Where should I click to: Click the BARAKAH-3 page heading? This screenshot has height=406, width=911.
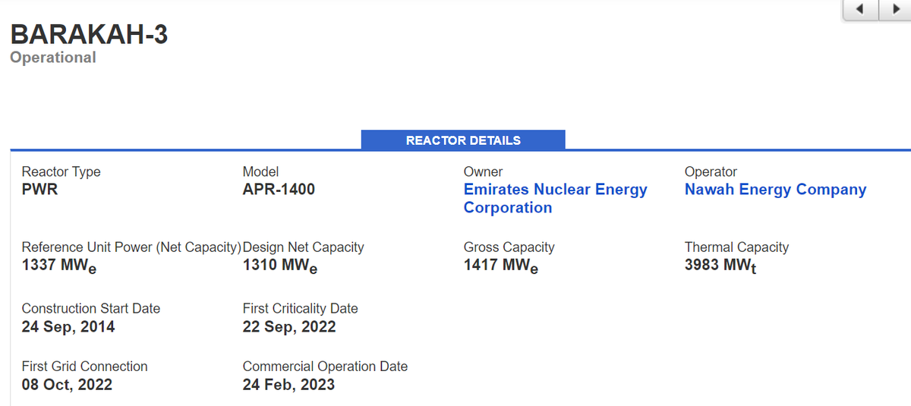89,35
